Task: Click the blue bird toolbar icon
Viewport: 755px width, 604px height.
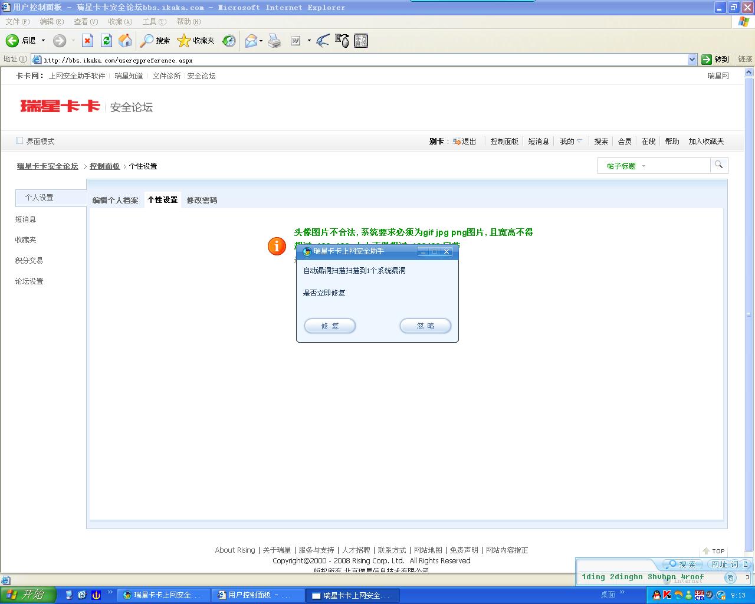Action: (323, 41)
